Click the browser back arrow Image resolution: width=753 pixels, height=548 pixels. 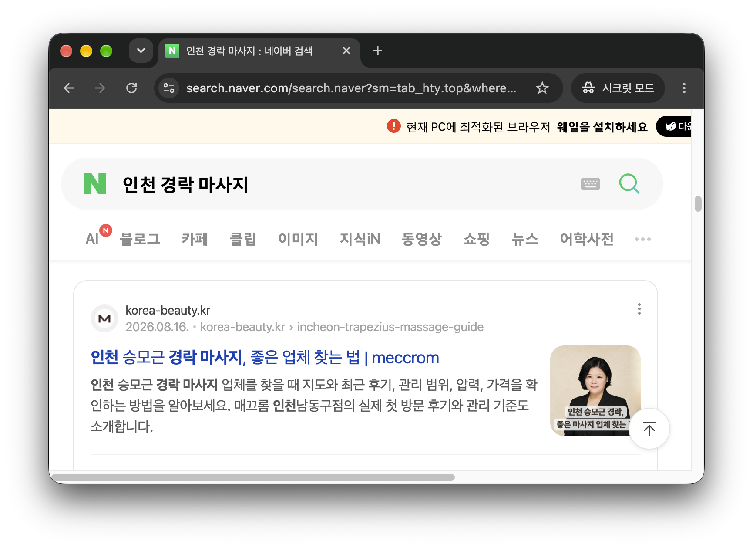69,88
